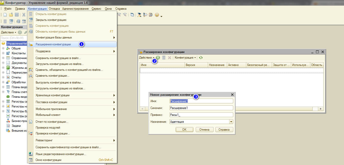Select Расширения конфигурации menu item
This screenshot has width=344, height=165.
72,44
